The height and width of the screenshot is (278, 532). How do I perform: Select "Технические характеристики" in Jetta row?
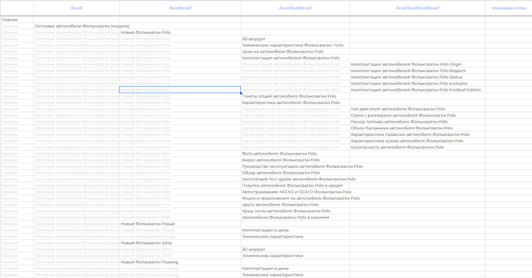295,256
